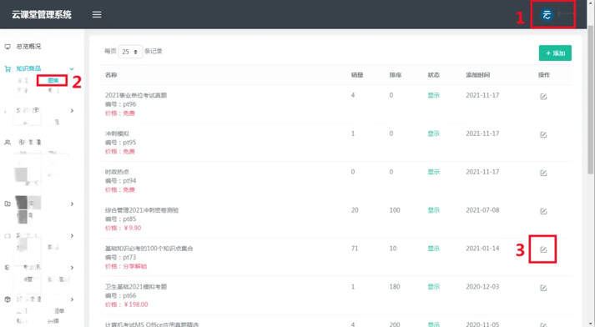Click the sales count 71
This screenshot has height=327, width=595.
click(355, 249)
